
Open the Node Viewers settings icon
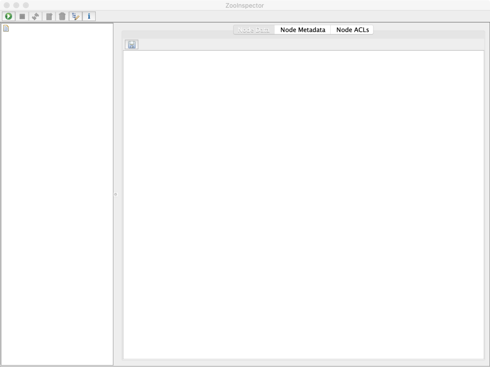(76, 16)
